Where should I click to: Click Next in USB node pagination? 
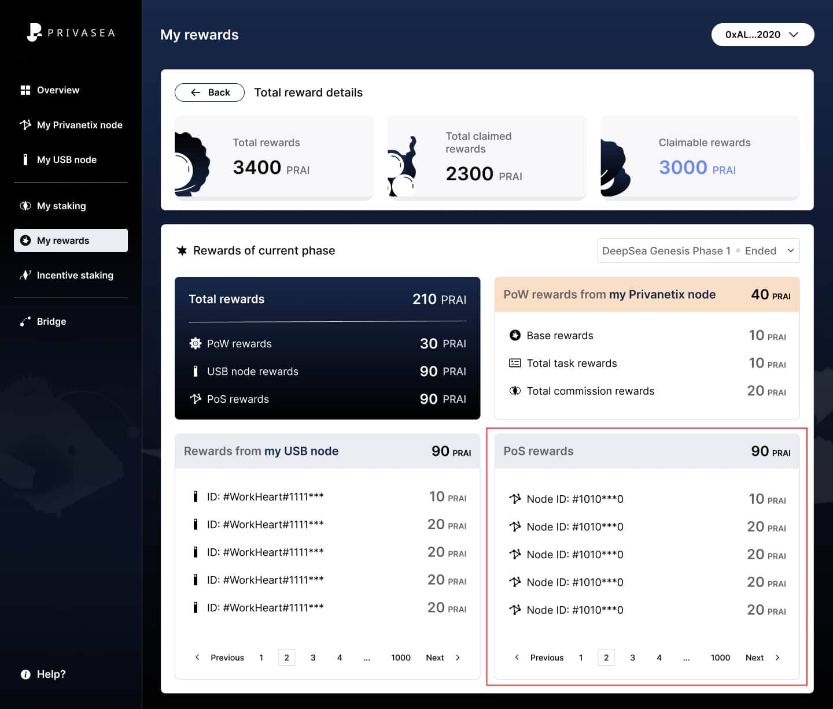tap(435, 658)
